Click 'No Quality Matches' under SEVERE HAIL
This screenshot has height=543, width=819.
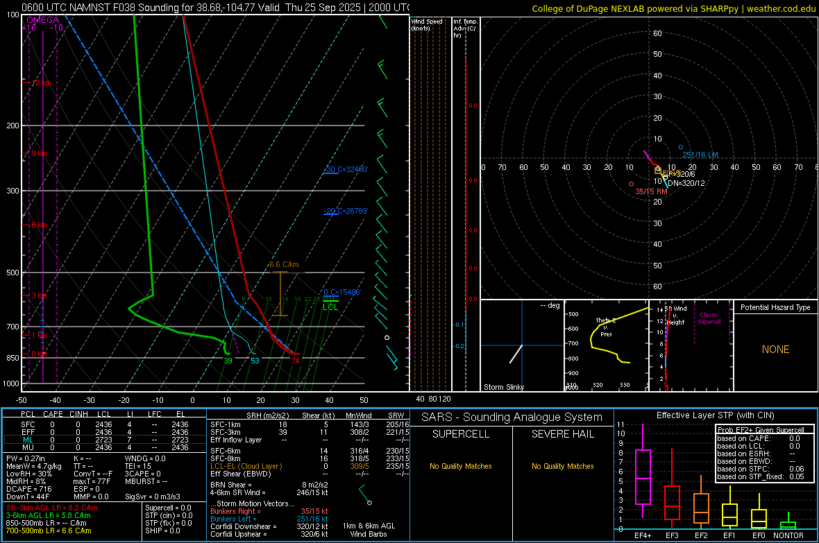tap(562, 466)
